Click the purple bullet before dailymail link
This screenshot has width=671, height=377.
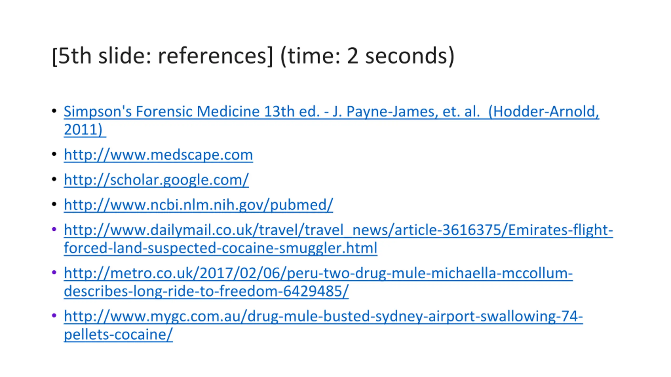[x=54, y=229]
